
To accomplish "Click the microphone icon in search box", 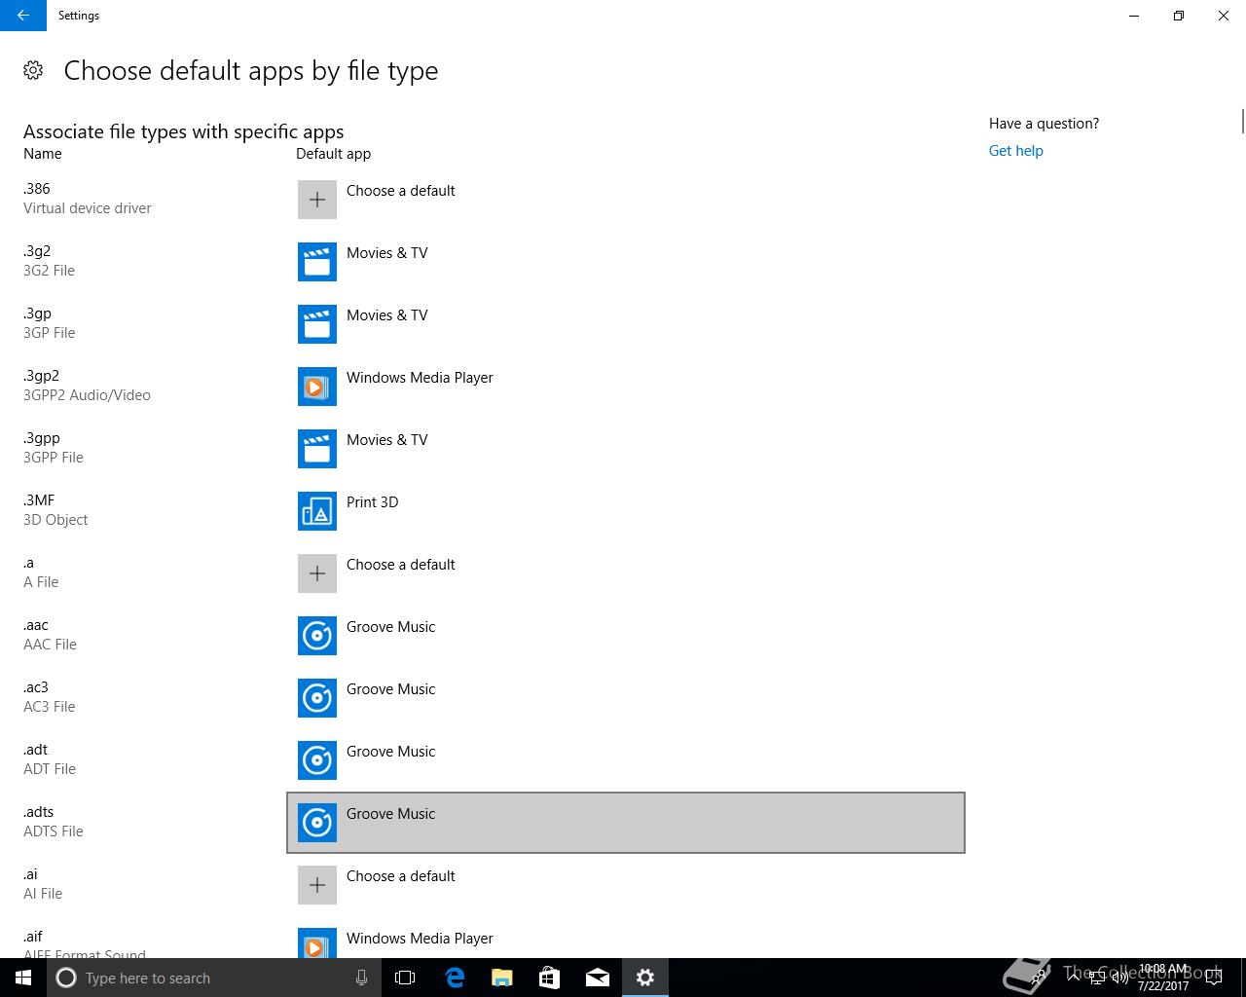I will click(x=361, y=978).
